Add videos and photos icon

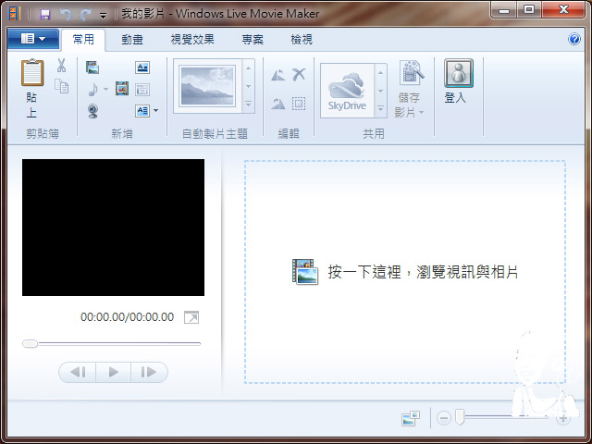(92, 68)
